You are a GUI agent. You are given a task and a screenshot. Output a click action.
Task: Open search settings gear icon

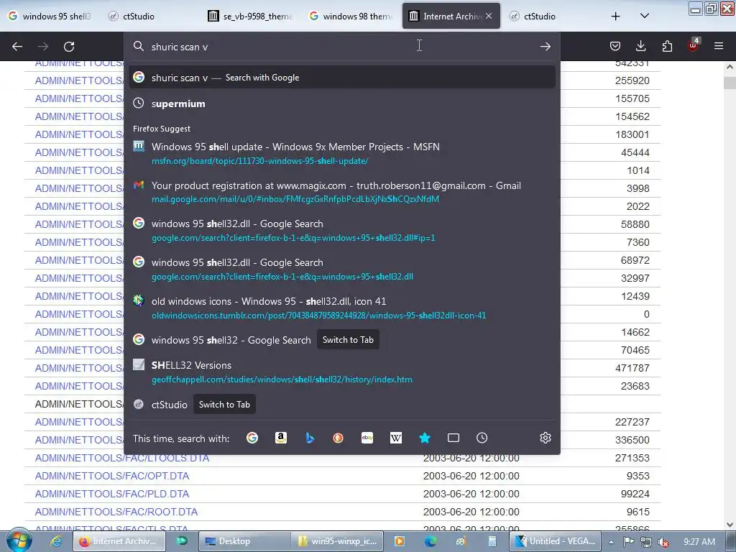coord(545,438)
